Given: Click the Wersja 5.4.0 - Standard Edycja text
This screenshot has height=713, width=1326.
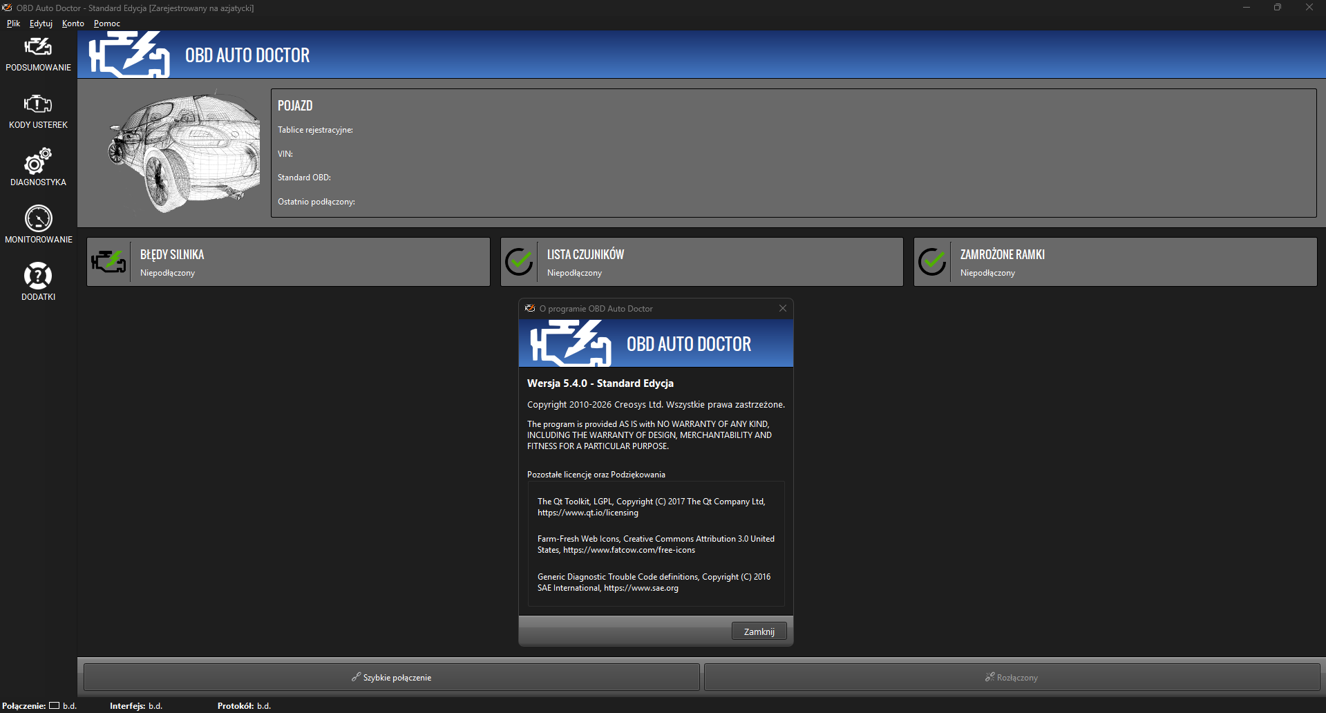Looking at the screenshot, I should coord(600,383).
